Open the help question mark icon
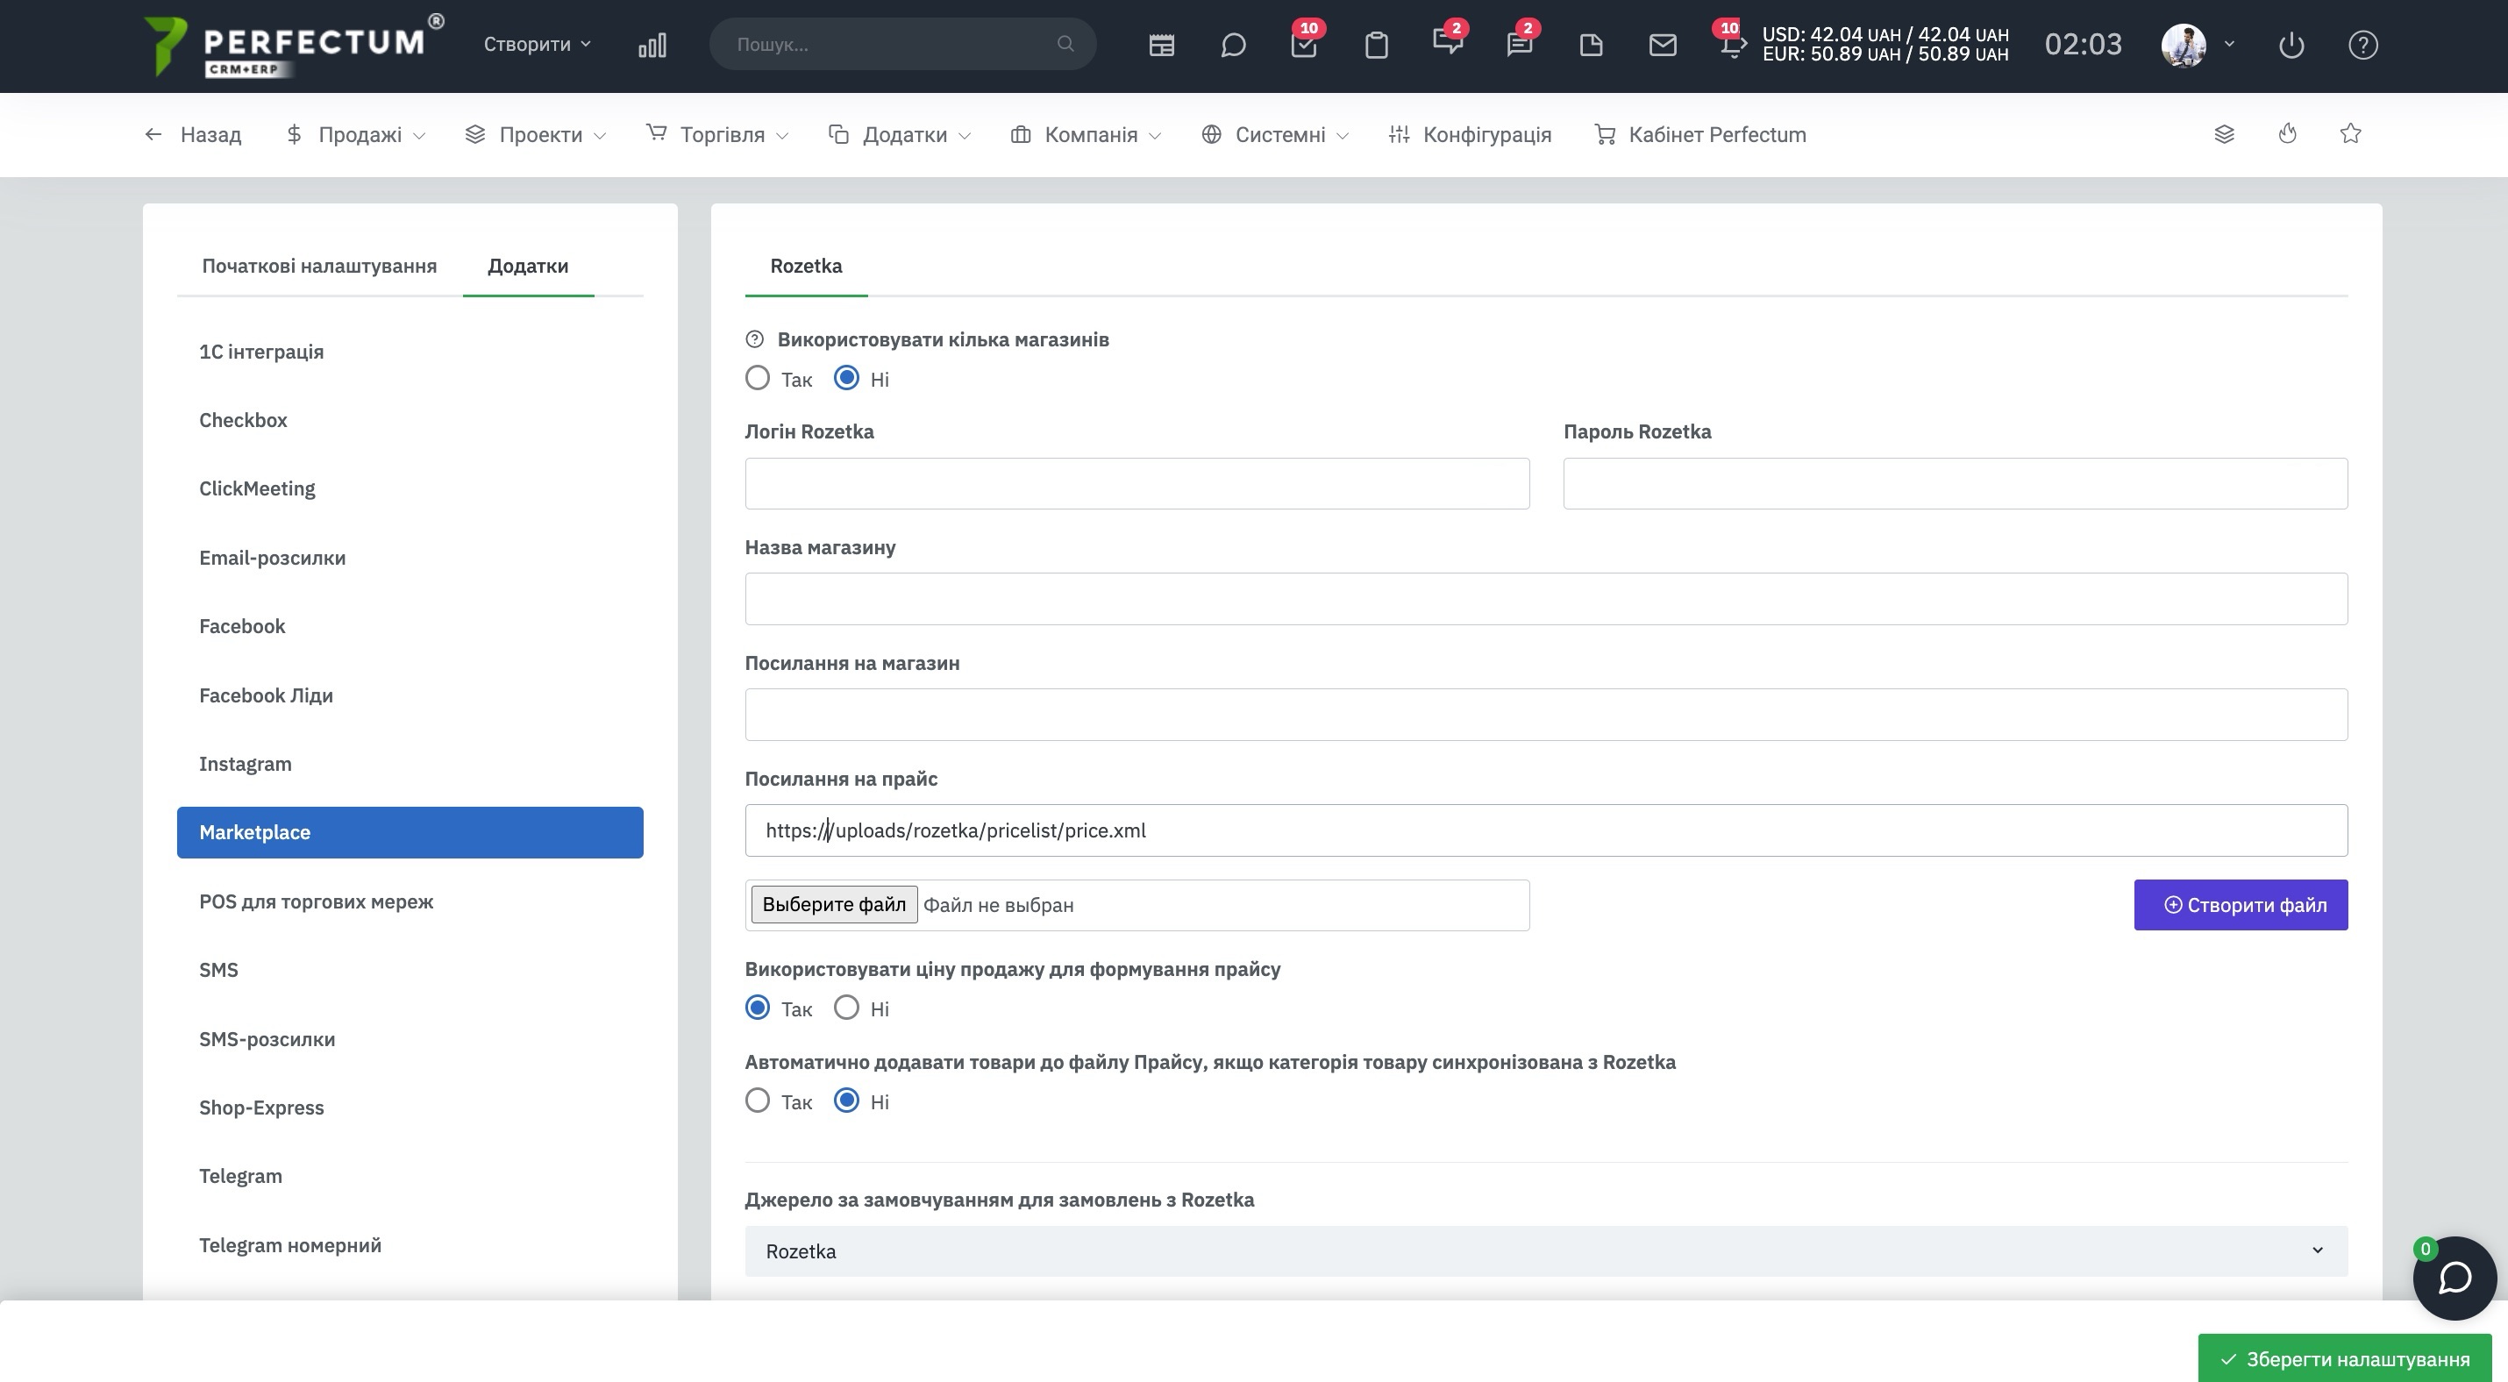 pos(2363,45)
